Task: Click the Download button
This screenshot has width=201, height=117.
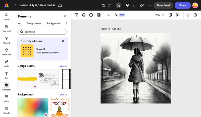Action: pyautogui.click(x=163, y=5)
